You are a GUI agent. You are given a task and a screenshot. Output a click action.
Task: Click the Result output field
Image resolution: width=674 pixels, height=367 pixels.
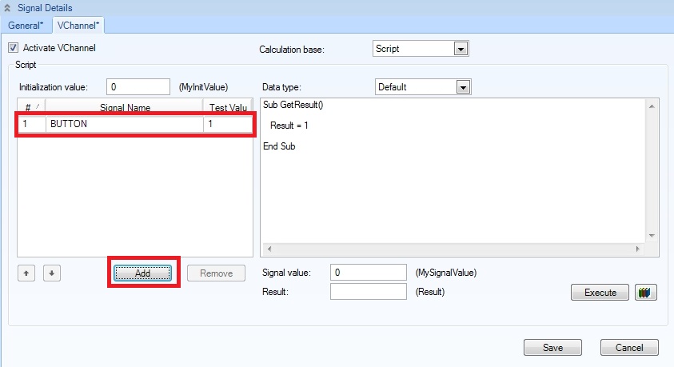coord(369,292)
